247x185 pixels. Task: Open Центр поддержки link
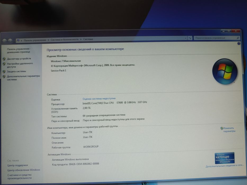[x=18, y=165]
